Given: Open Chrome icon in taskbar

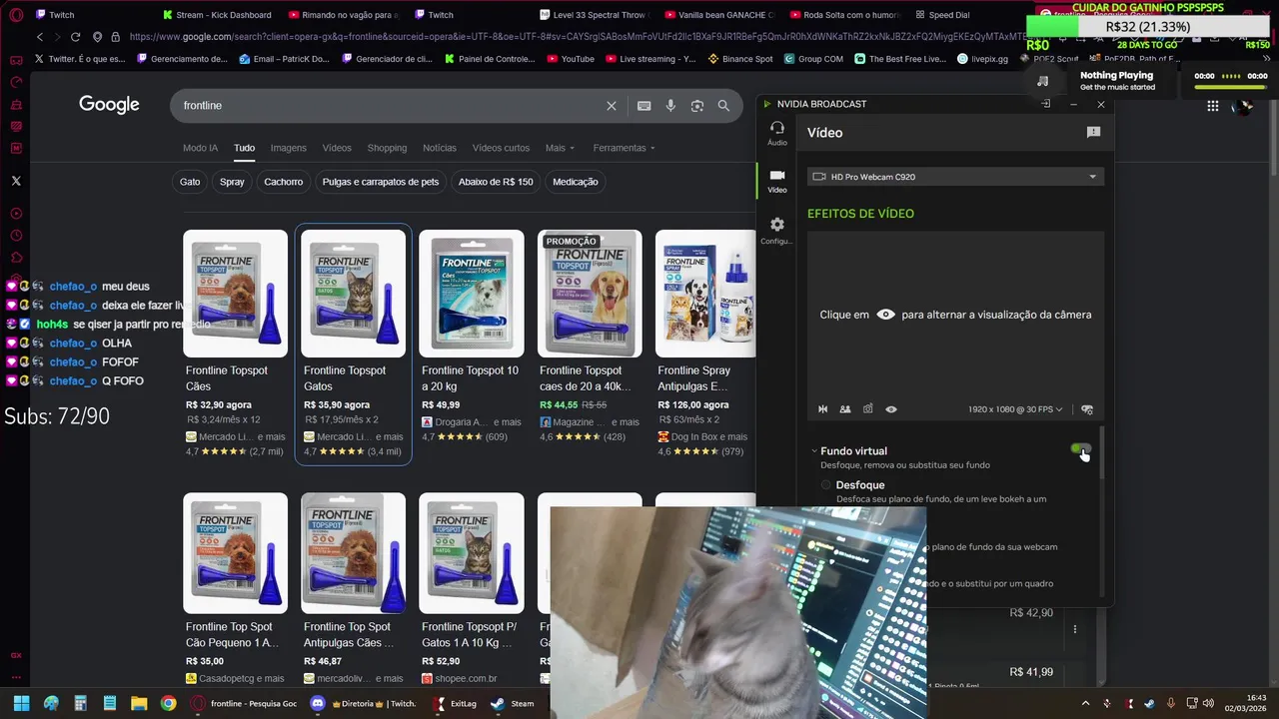Looking at the screenshot, I should pos(168,703).
